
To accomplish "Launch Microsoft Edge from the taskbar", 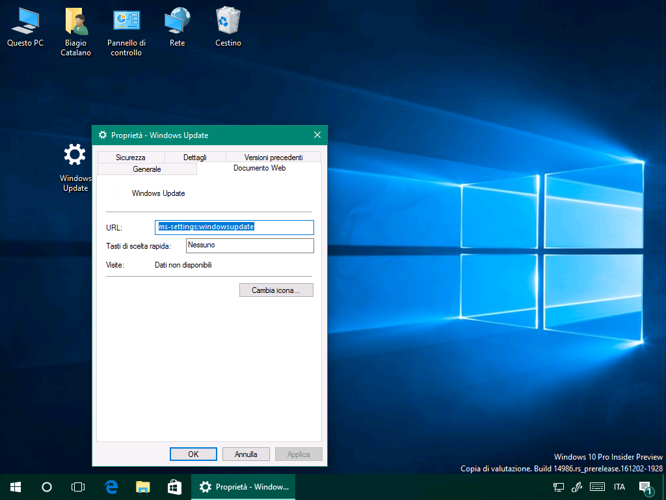I will pos(111,487).
